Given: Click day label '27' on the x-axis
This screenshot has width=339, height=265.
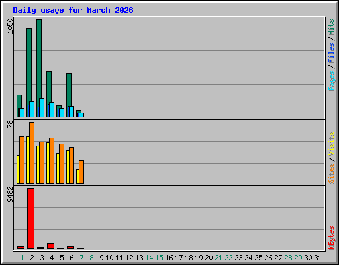Looking at the screenshot, I should (x=278, y=258).
